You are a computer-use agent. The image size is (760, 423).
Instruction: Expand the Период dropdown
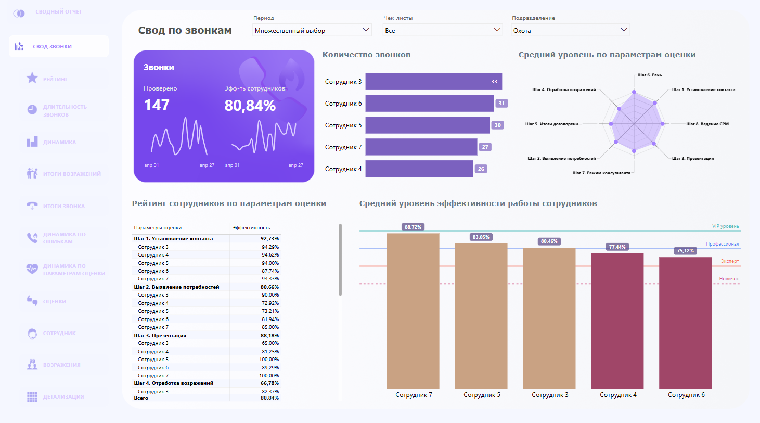(312, 30)
